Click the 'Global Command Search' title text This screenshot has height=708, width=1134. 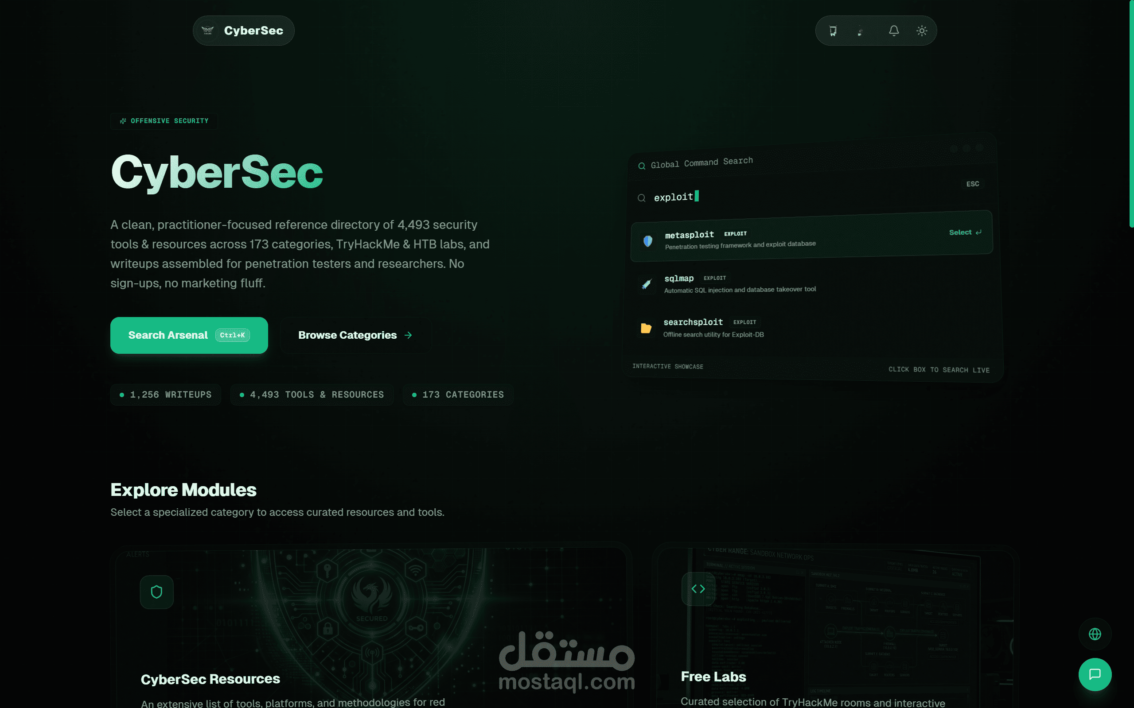[x=702, y=163]
